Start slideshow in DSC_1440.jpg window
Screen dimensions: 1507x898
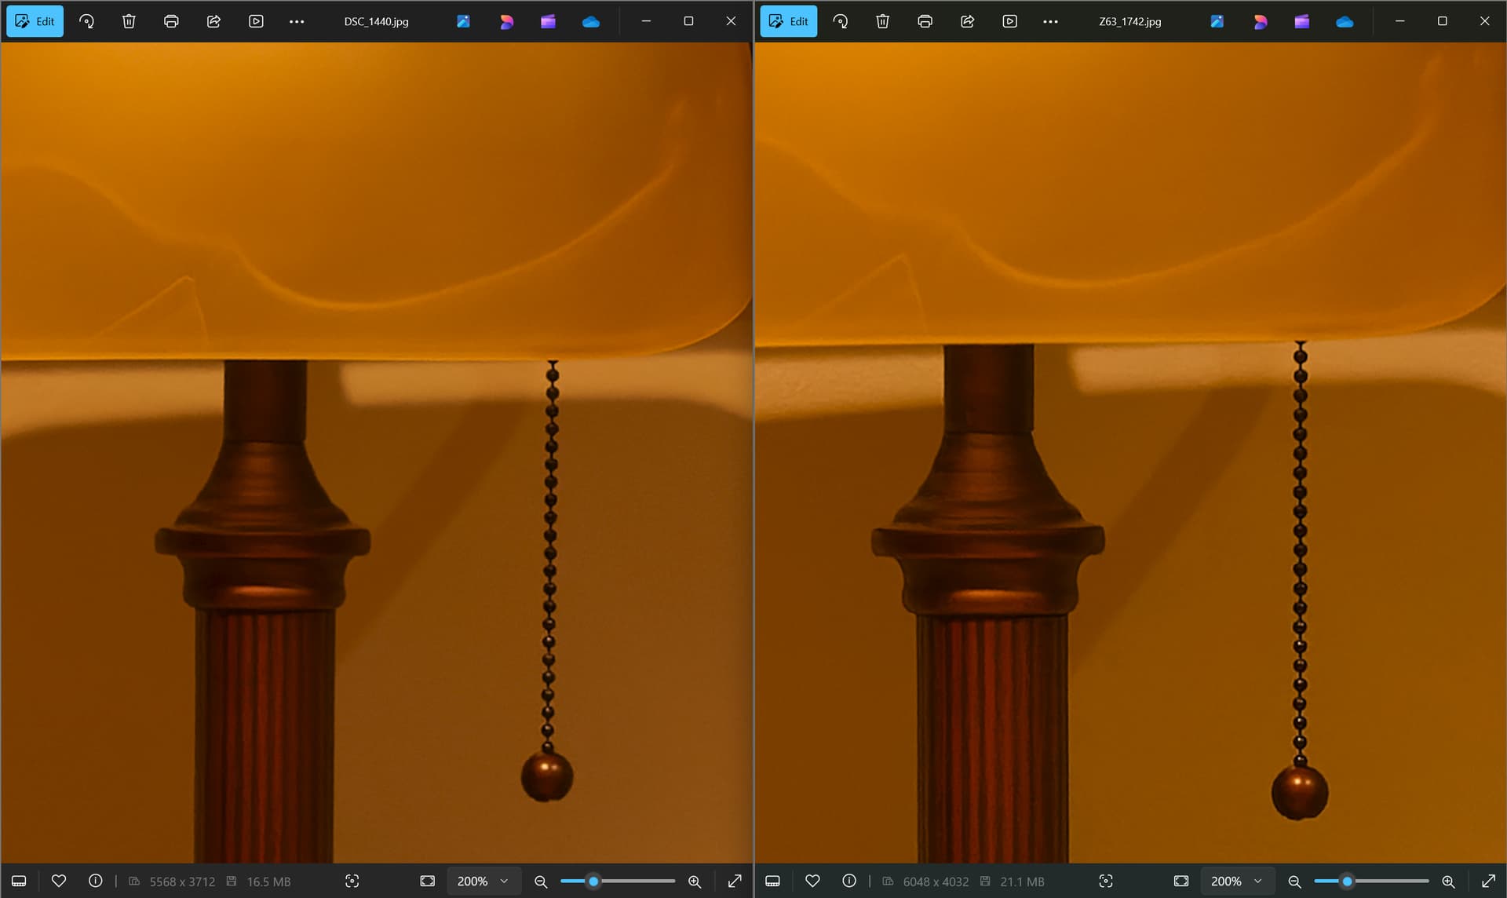256,21
